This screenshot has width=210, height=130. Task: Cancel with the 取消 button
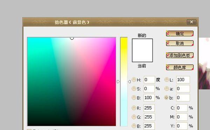coord(180,43)
